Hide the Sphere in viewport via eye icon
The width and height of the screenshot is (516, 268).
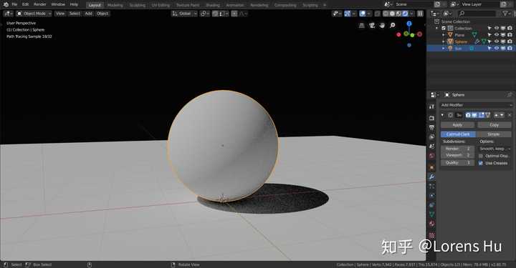[x=496, y=41]
